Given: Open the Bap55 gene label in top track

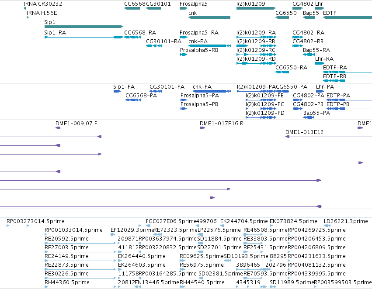Looking at the screenshot, I should pos(311,13).
